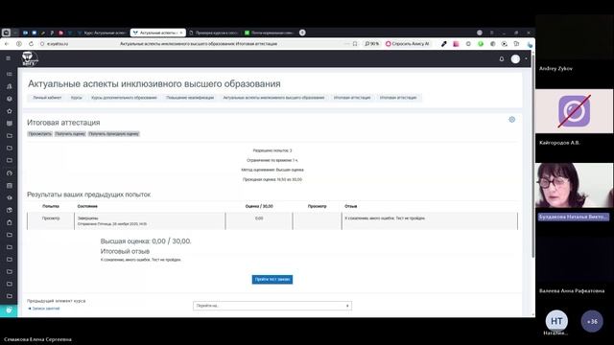Open Курсы дополнительного образования breadcrumb
The width and height of the screenshot is (614, 345).
pos(124,98)
